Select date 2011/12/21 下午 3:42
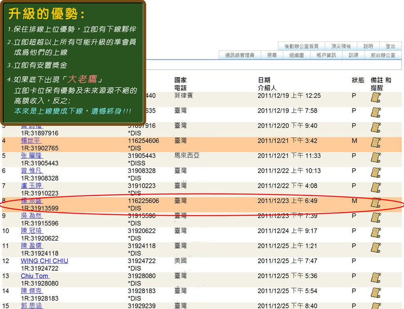 [287, 141]
